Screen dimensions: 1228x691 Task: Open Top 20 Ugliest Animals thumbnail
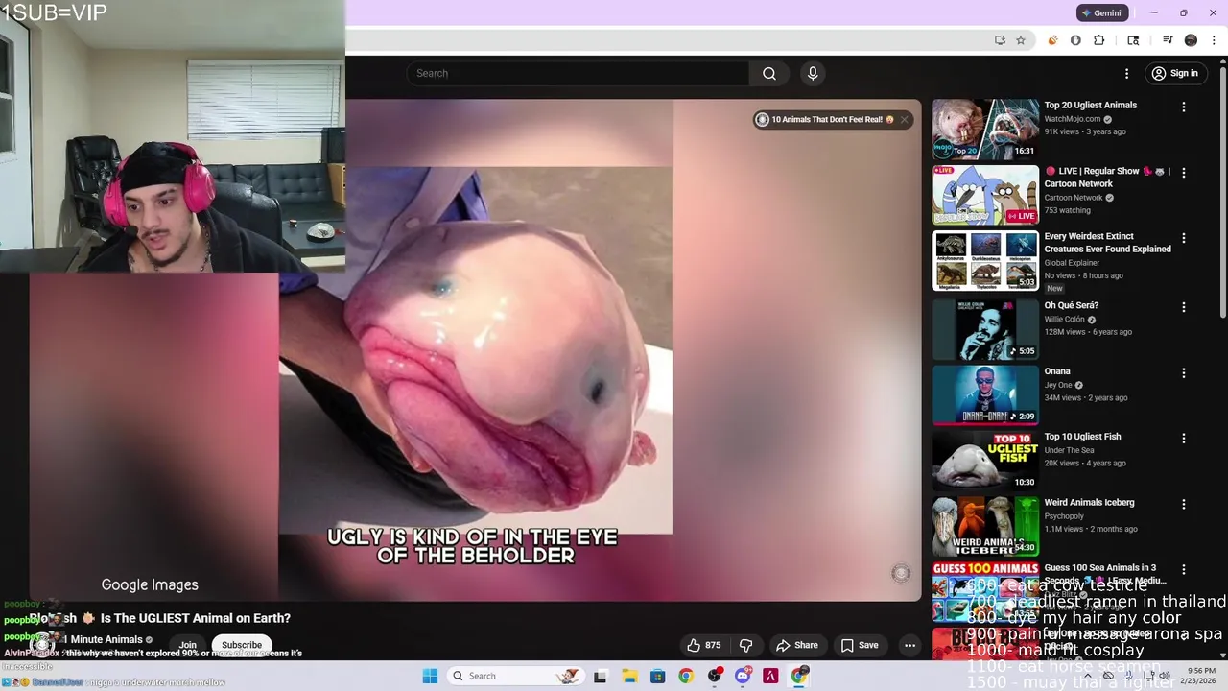[985, 130]
